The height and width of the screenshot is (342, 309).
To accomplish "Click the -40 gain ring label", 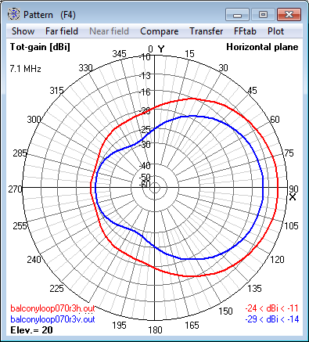I will coord(145,165).
